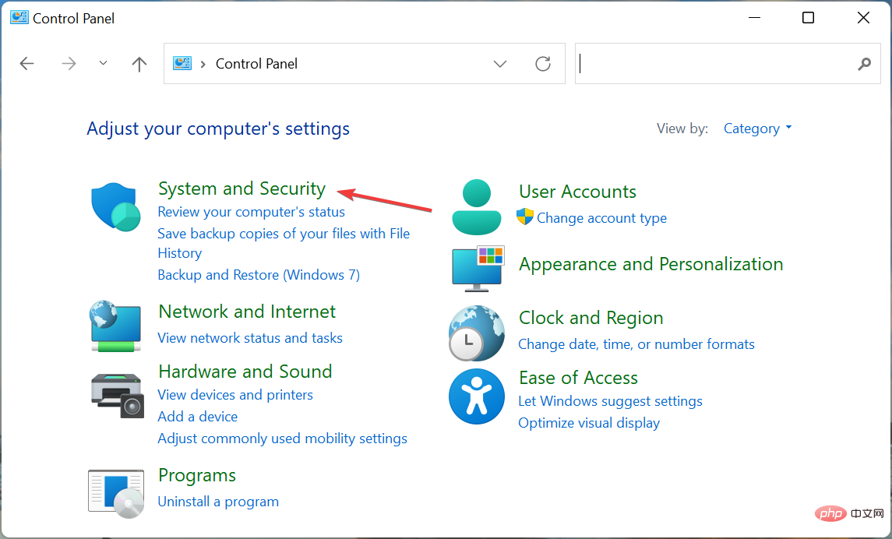Open System and Security category

(x=242, y=188)
